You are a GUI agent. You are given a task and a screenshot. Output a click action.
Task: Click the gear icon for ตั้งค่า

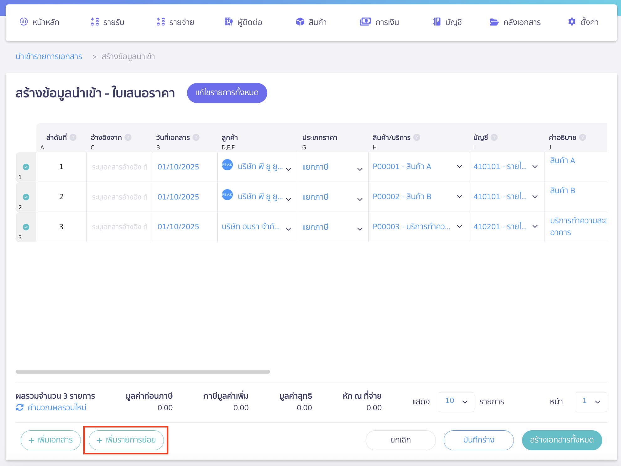tap(572, 22)
